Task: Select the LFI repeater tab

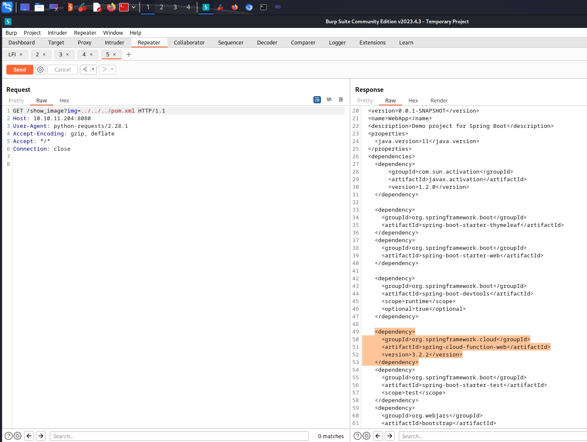Action: tap(12, 55)
